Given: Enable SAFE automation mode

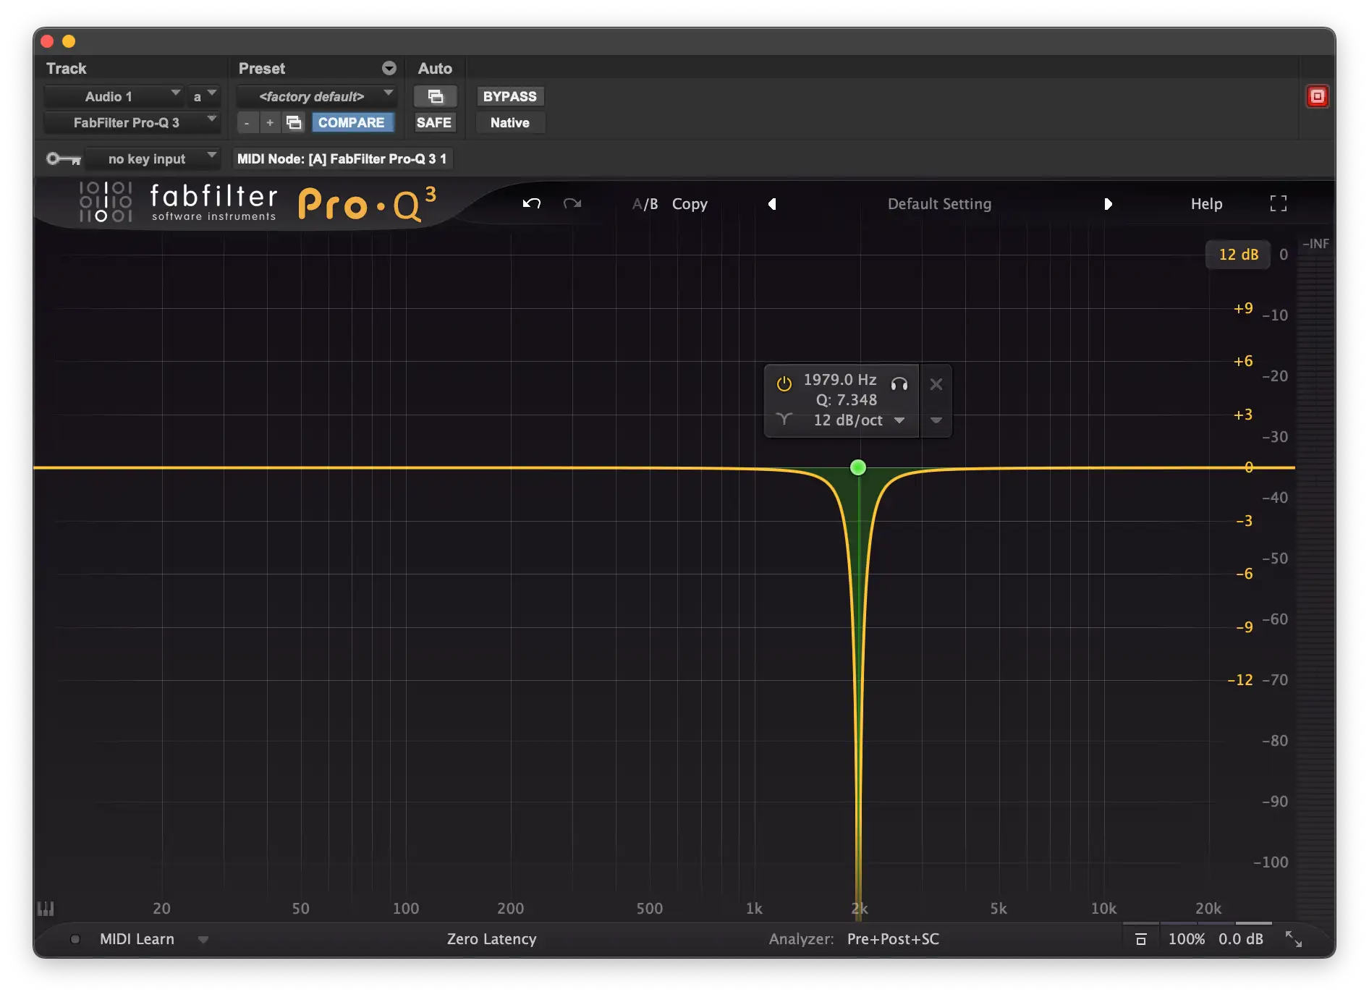Looking at the screenshot, I should (x=433, y=122).
